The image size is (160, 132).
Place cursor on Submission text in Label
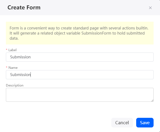[20, 57]
